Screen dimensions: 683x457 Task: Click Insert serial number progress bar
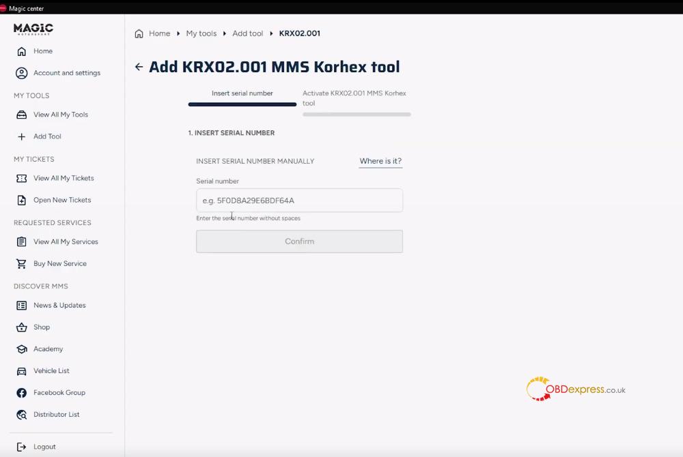click(x=242, y=104)
